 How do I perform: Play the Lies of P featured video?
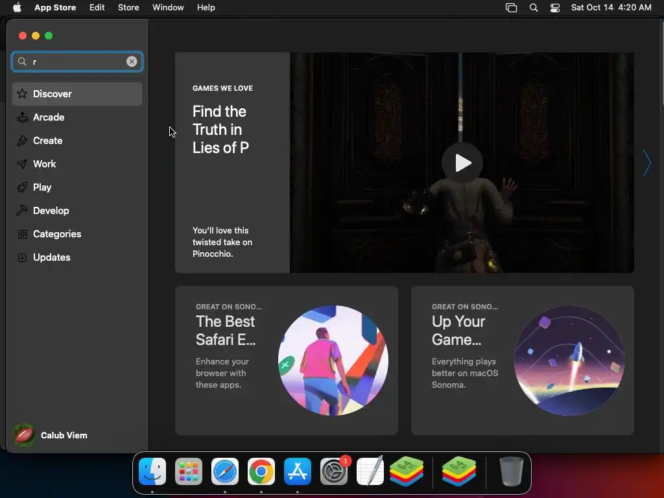(462, 163)
